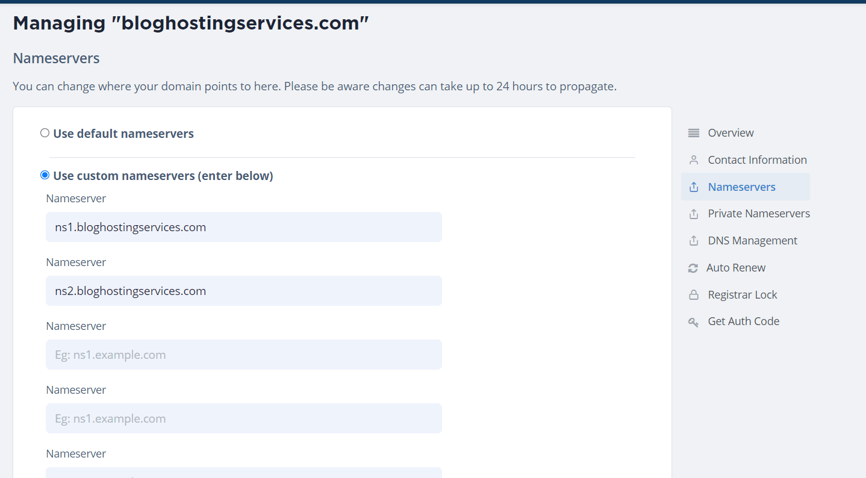Click the ns2.bloghostingservices.com nameserver field
Screen dimensions: 866x478
243,291
